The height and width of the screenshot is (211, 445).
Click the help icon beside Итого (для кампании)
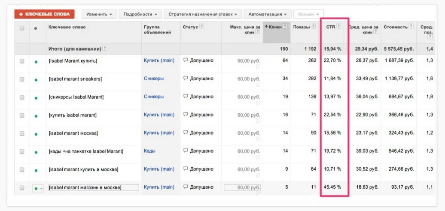click(x=105, y=49)
